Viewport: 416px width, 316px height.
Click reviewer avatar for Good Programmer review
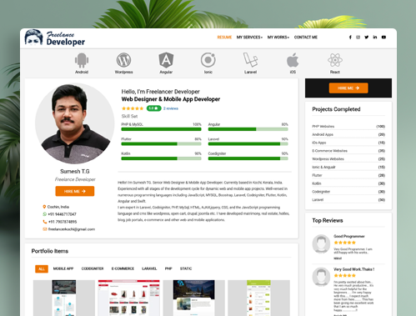pos(321,243)
